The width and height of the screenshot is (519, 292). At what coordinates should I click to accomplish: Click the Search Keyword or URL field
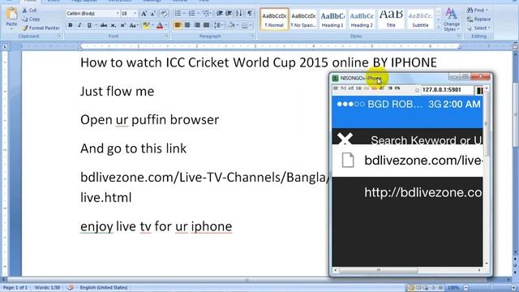click(426, 140)
